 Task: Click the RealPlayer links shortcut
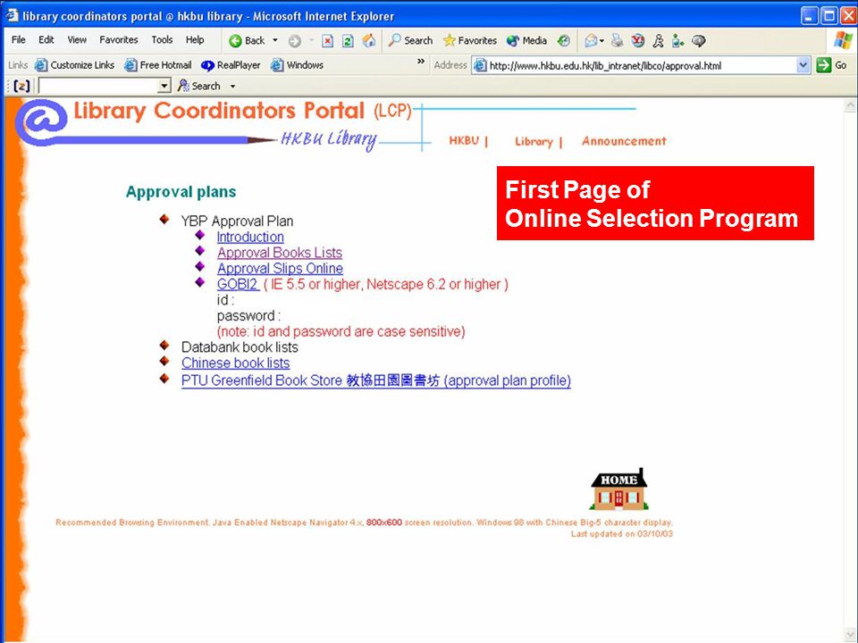pyautogui.click(x=231, y=65)
